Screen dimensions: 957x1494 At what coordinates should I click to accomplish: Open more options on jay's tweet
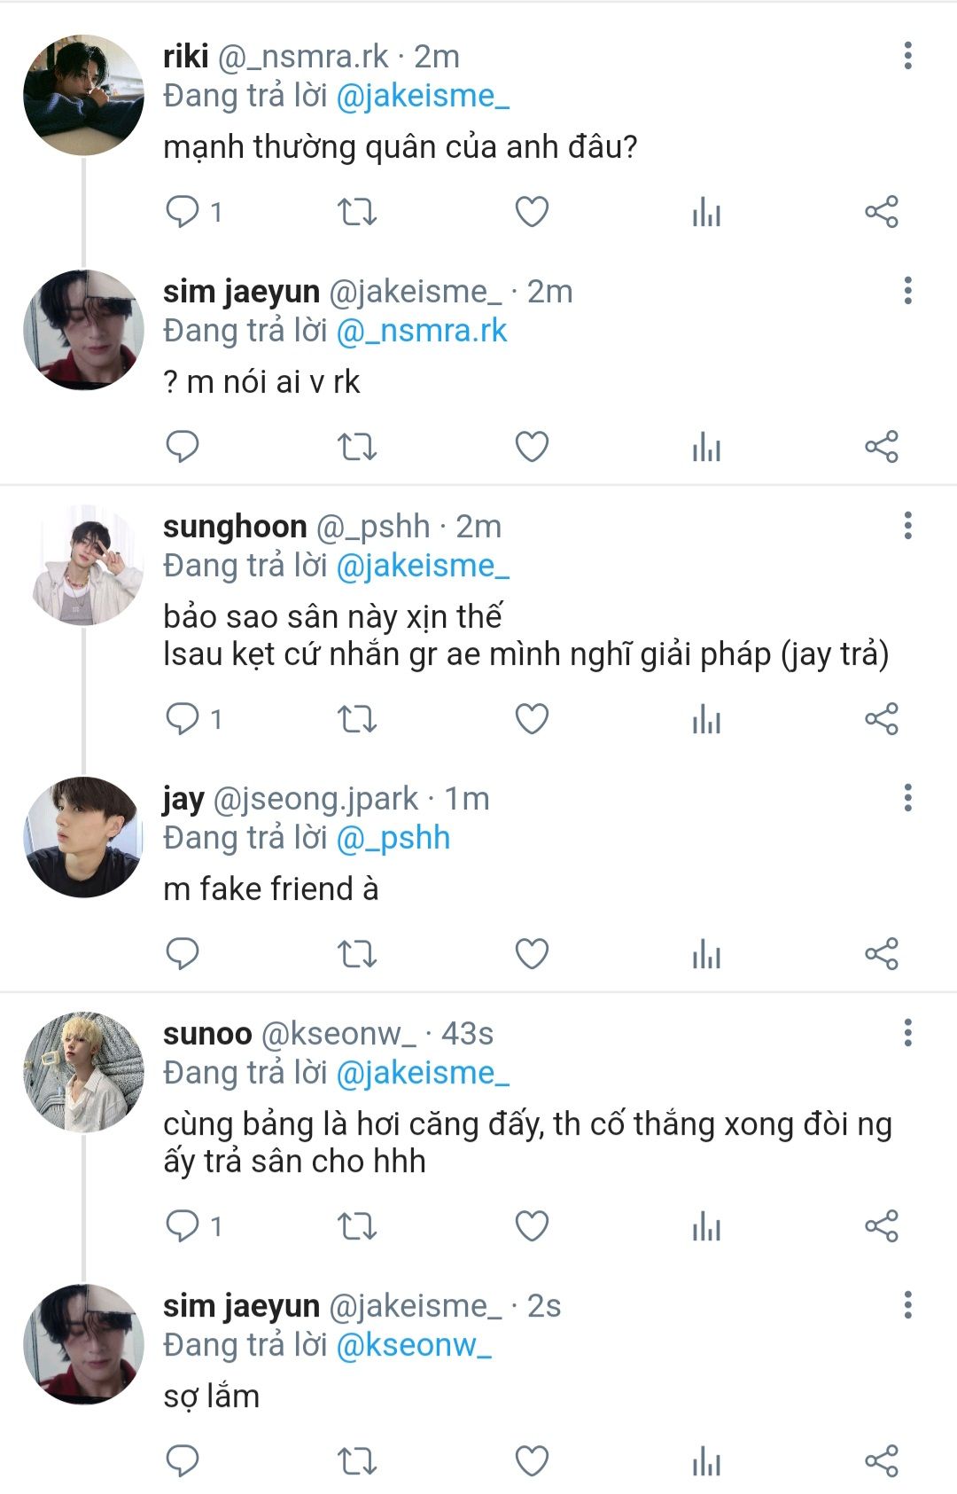(907, 798)
